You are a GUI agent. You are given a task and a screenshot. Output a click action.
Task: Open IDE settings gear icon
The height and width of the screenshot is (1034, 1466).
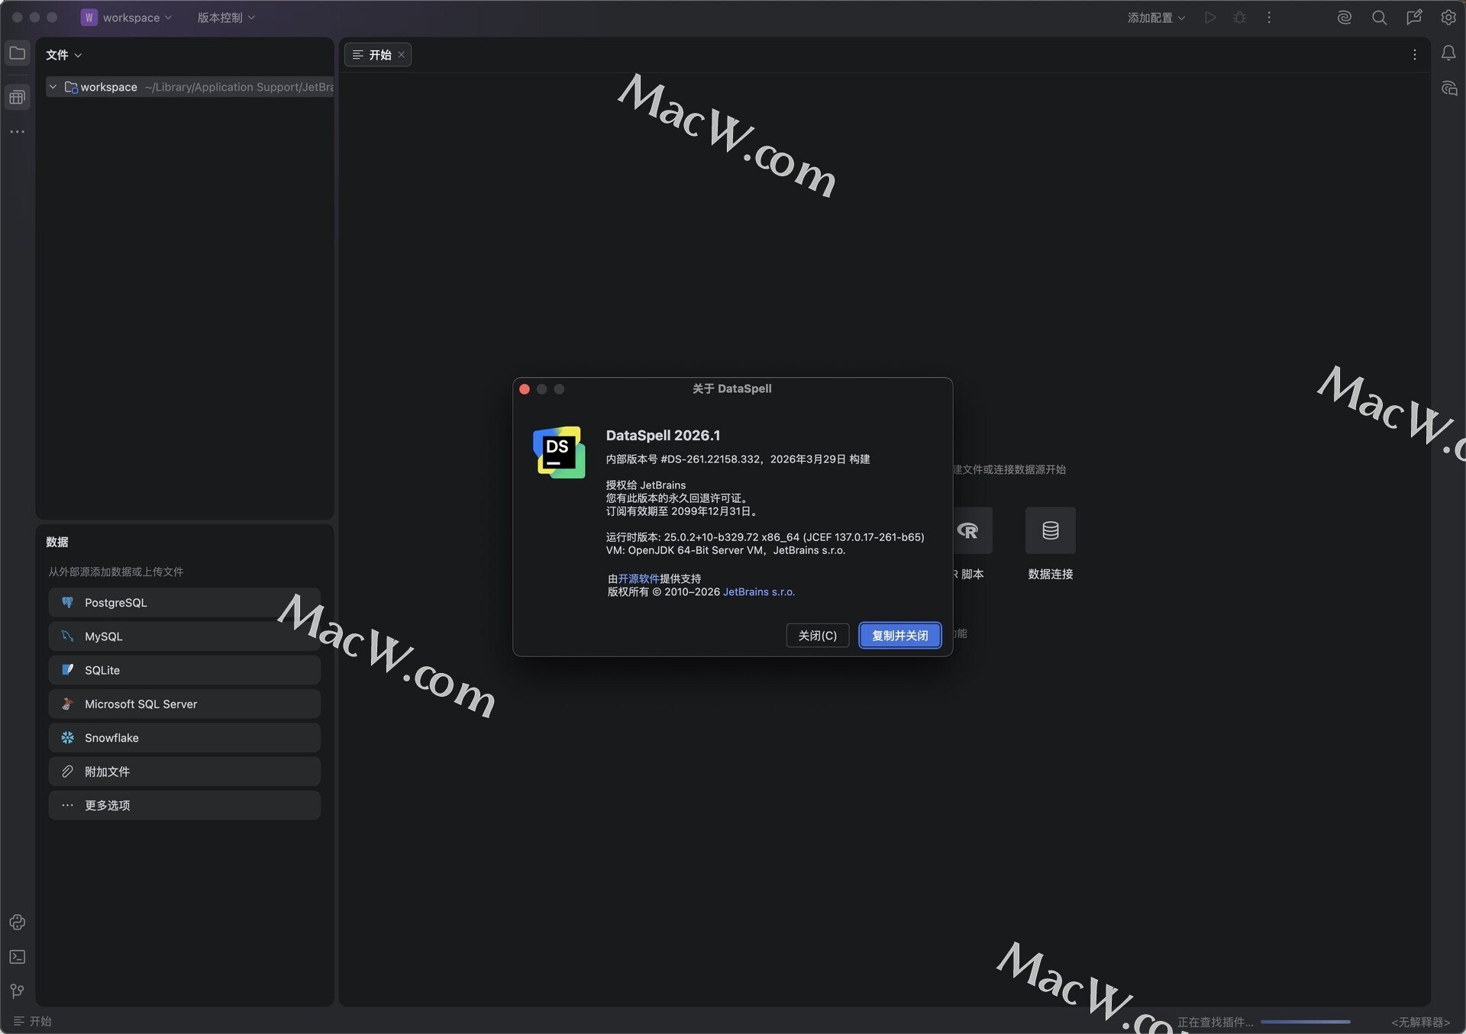click(x=1448, y=18)
